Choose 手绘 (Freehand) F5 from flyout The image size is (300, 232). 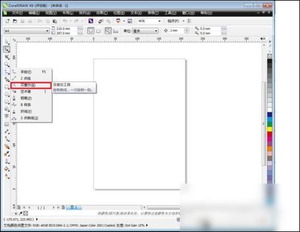(x=31, y=72)
